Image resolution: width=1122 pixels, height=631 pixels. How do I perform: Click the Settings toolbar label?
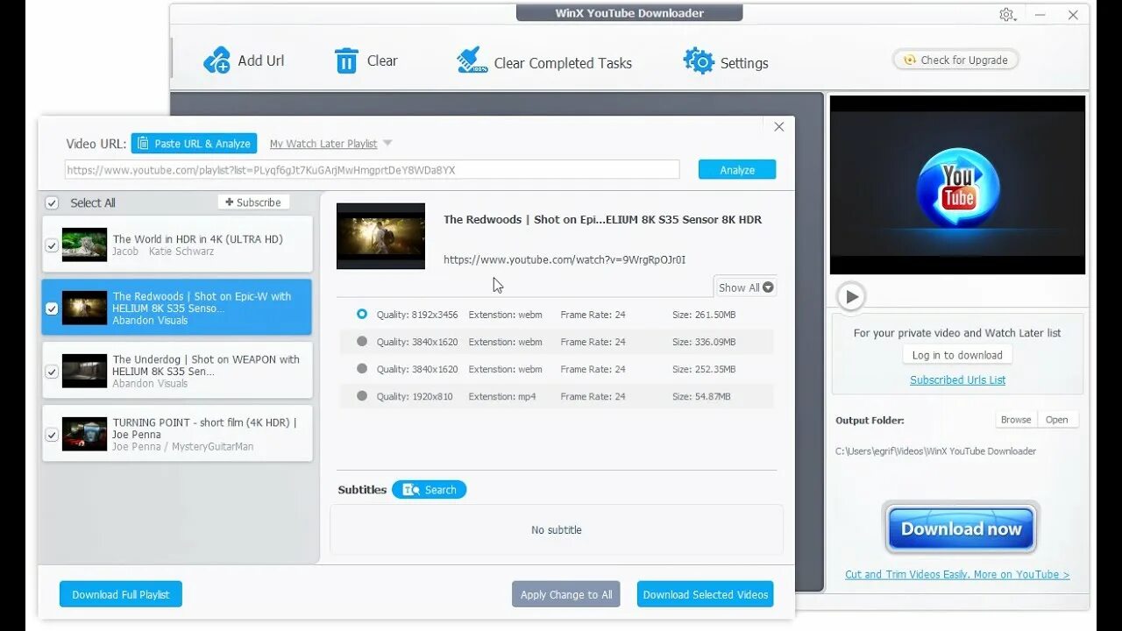coord(744,63)
